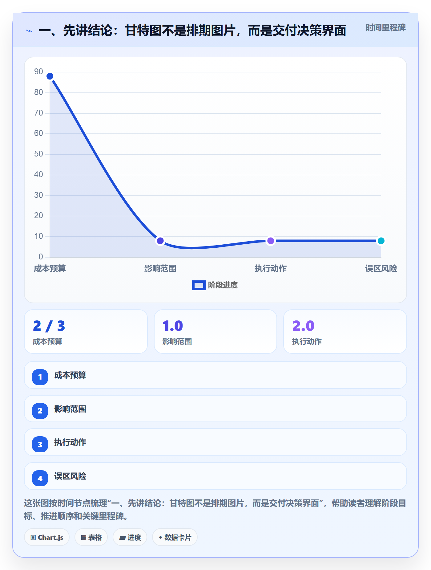The height and width of the screenshot is (570, 431).
Task: Click the 执行动作 x-axis label
Action: pos(271,269)
